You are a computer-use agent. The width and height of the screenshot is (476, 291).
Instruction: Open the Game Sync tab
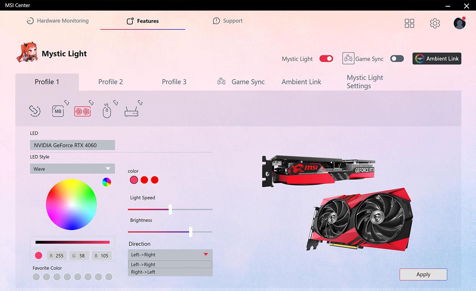click(241, 82)
